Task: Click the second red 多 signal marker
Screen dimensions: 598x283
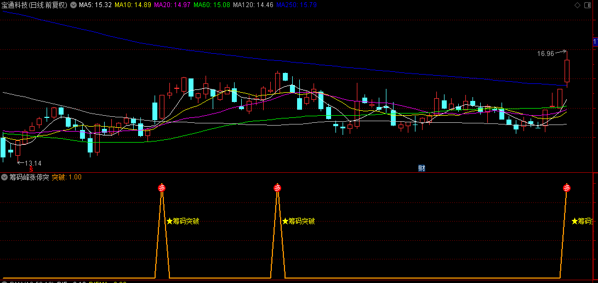Action: point(278,188)
